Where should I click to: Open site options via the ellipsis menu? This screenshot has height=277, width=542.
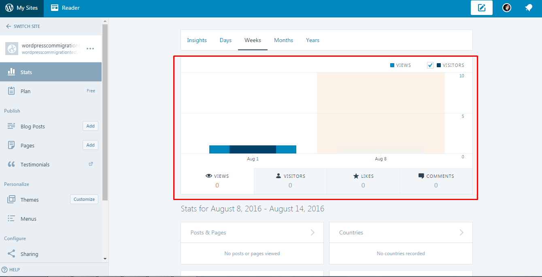pos(90,48)
